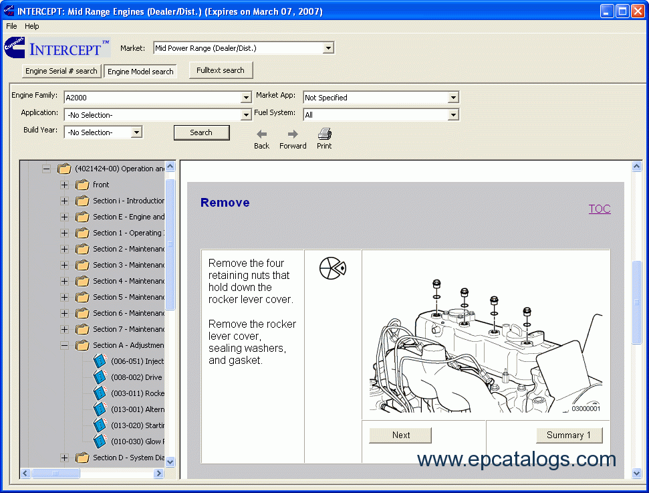Click the Section 5 Maintenance folder icon
The image size is (649, 493).
82,297
